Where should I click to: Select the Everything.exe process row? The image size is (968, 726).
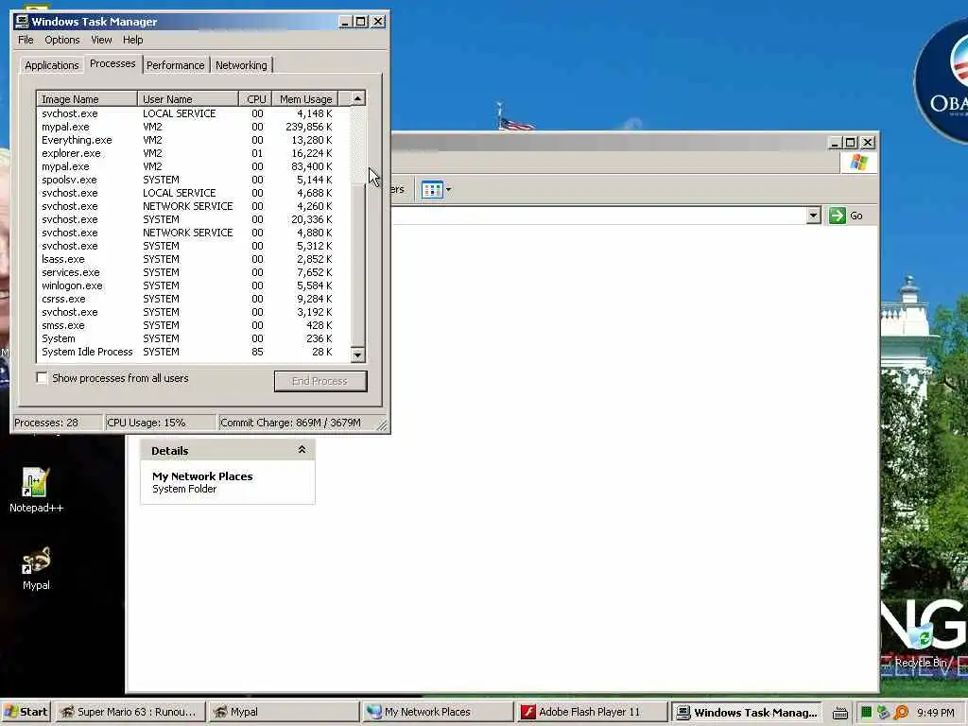tap(193, 140)
